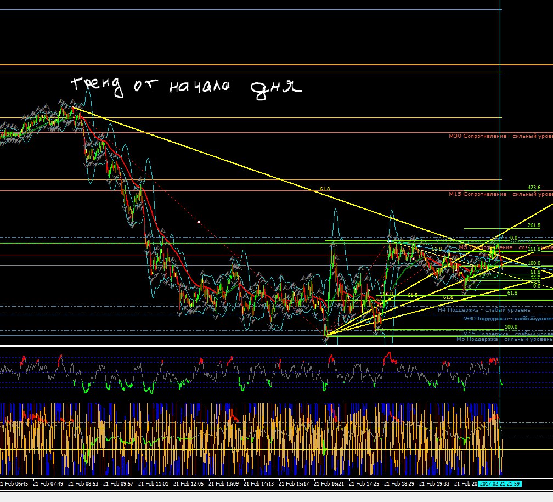Click the 21 Feb 14:13 time label
Image resolution: width=553 pixels, height=502 pixels.
point(259,484)
